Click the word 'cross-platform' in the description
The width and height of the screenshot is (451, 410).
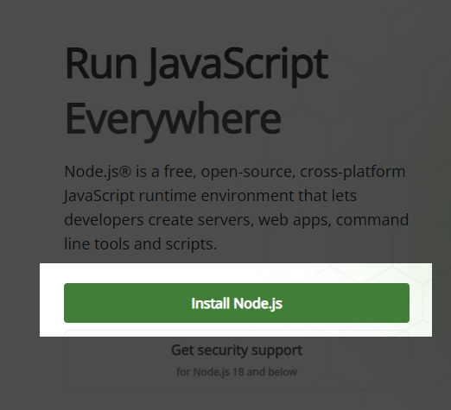(x=353, y=173)
